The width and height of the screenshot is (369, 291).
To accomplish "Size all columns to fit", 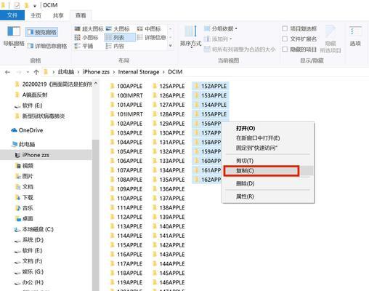I will (240, 49).
